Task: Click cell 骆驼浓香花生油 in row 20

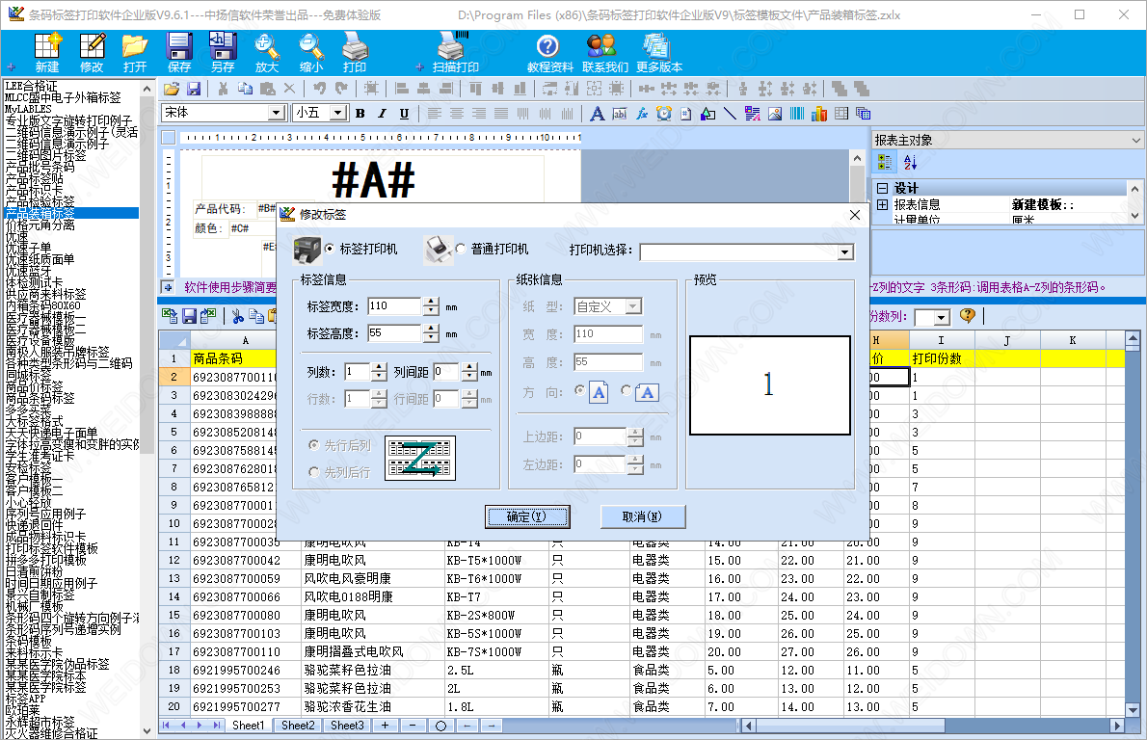Action: pos(372,706)
